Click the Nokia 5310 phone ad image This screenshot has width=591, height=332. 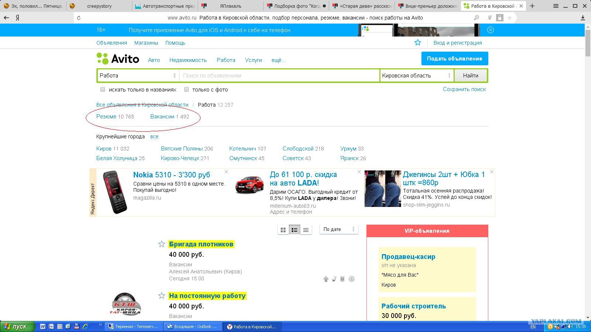(x=115, y=192)
